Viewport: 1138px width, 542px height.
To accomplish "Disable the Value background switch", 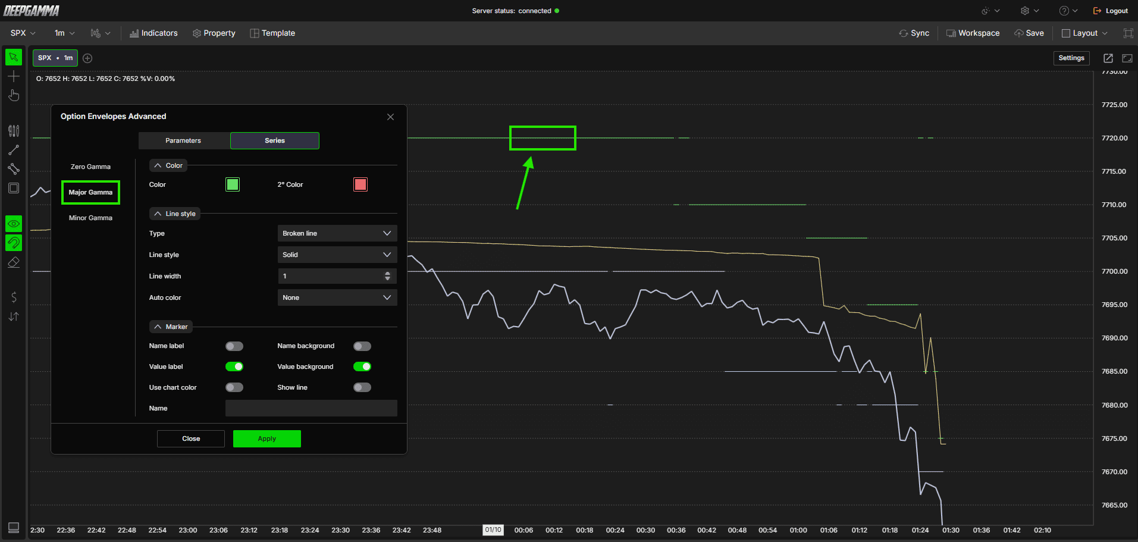I will [x=362, y=366].
